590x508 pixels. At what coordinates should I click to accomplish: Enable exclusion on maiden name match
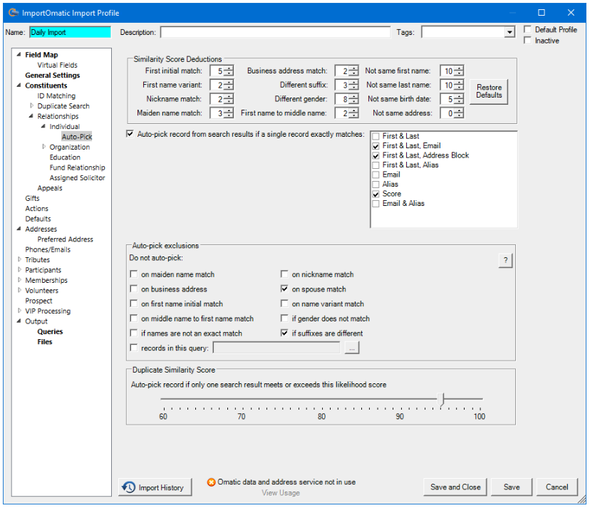click(x=133, y=274)
